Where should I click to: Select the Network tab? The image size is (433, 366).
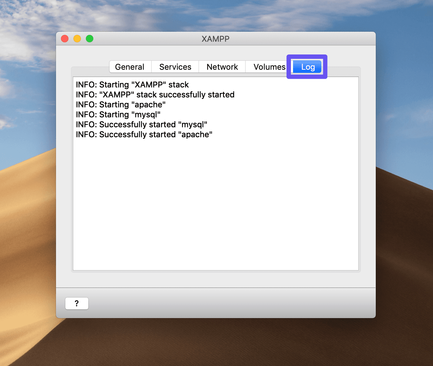click(x=222, y=67)
